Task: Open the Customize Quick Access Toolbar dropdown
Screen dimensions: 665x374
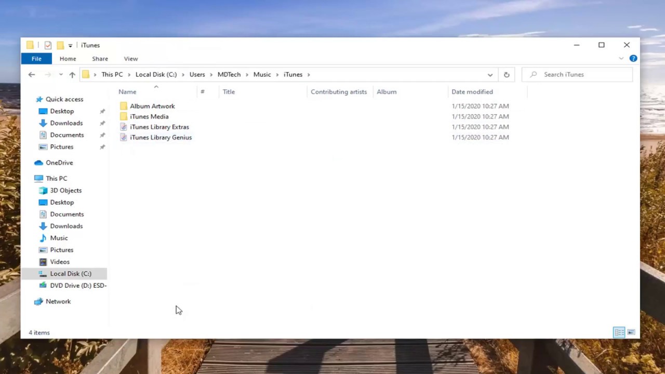Action: [x=70, y=46]
